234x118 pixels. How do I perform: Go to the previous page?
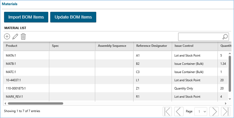[x=179, y=111]
